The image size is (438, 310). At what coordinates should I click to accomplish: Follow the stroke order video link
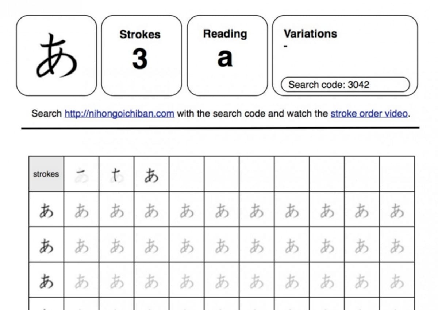[x=369, y=114]
